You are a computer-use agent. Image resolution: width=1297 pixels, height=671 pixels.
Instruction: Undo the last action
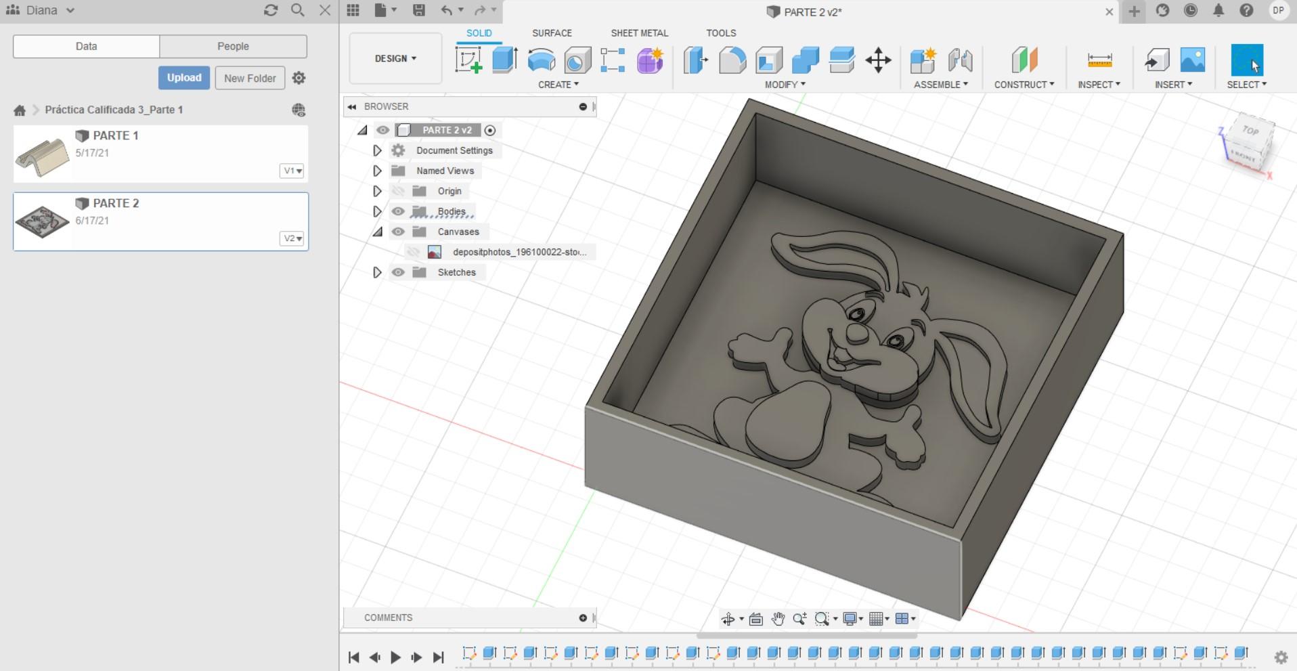click(x=446, y=10)
